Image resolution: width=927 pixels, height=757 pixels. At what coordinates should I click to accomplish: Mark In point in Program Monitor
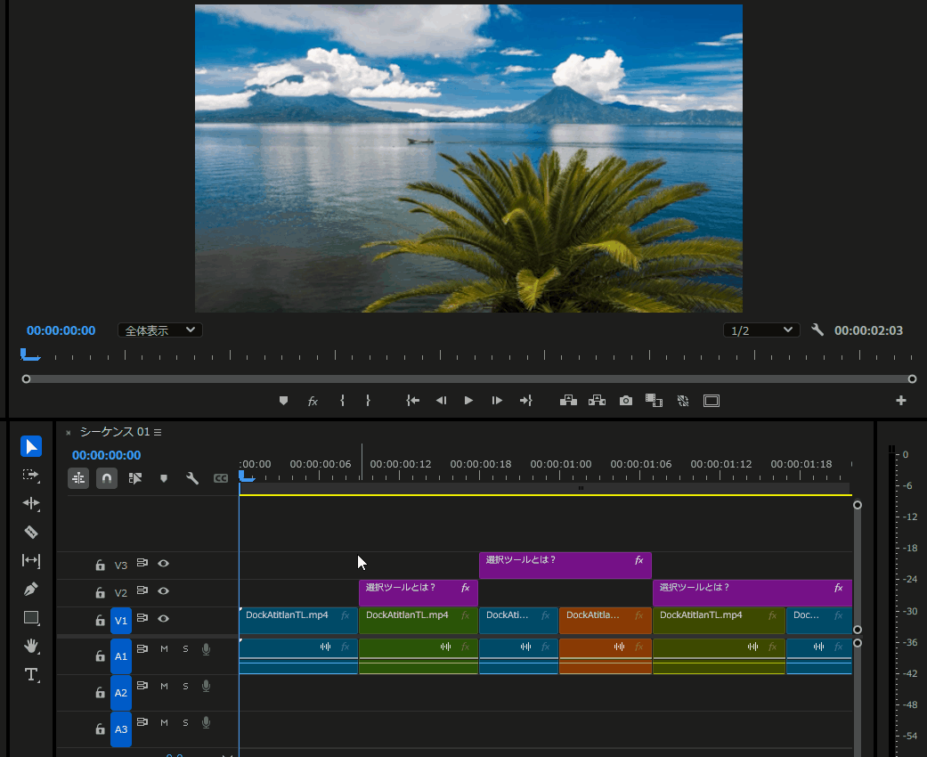[x=342, y=401]
